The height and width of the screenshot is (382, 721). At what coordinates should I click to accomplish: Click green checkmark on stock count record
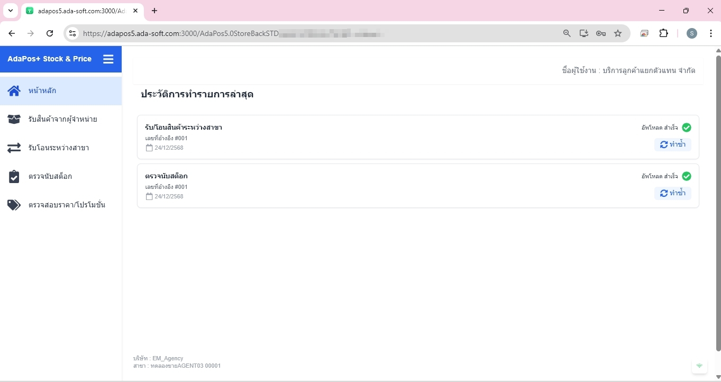pos(687,176)
